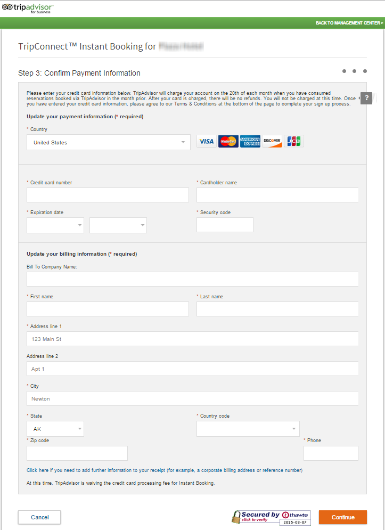
Task: Expand the expiration month dropdown
Action: coord(55,225)
